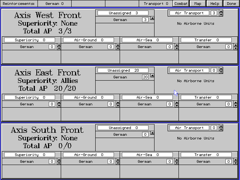Increase South Front Air-Ground German value

click(x=118, y=160)
